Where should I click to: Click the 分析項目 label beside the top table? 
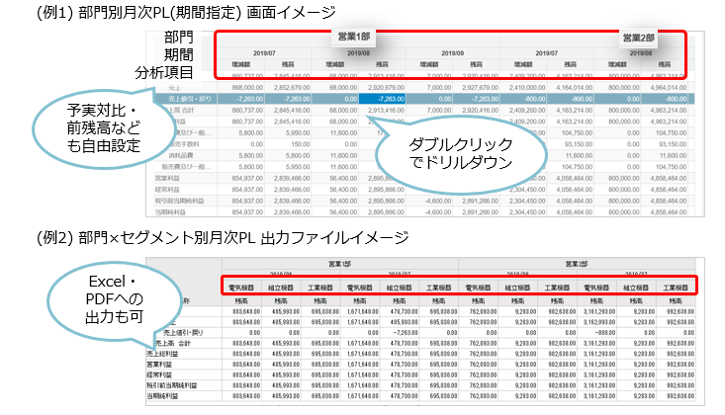tap(166, 73)
